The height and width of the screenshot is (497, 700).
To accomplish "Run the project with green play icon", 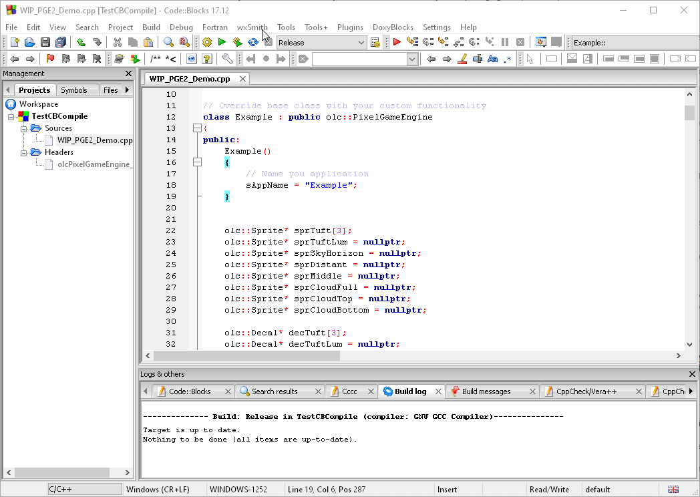I will coord(222,42).
